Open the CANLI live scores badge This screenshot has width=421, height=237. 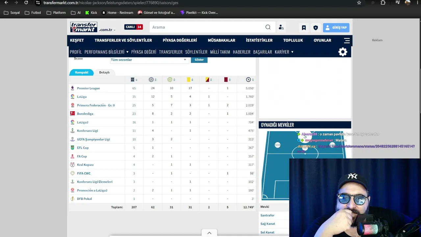pos(134,27)
